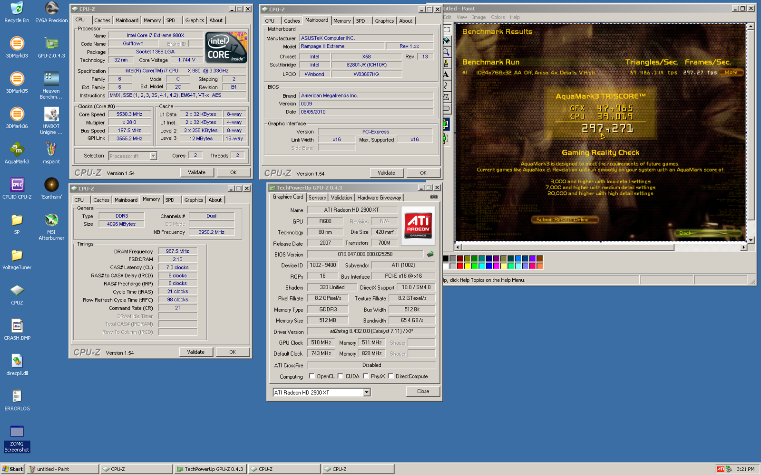Select the CRASH.DMP file icon
This screenshot has width=761, height=475.
click(17, 329)
